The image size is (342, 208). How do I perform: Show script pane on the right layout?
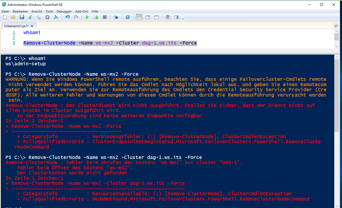148,17
